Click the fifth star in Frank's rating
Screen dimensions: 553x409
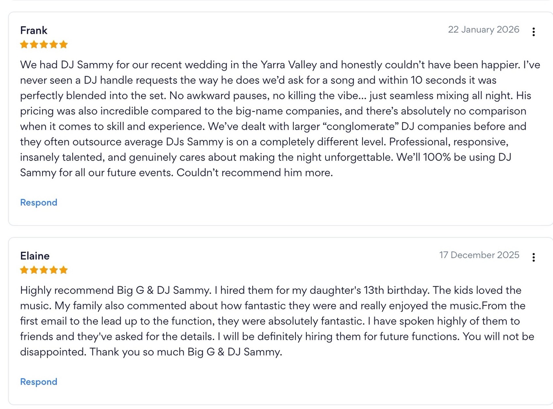[63, 45]
